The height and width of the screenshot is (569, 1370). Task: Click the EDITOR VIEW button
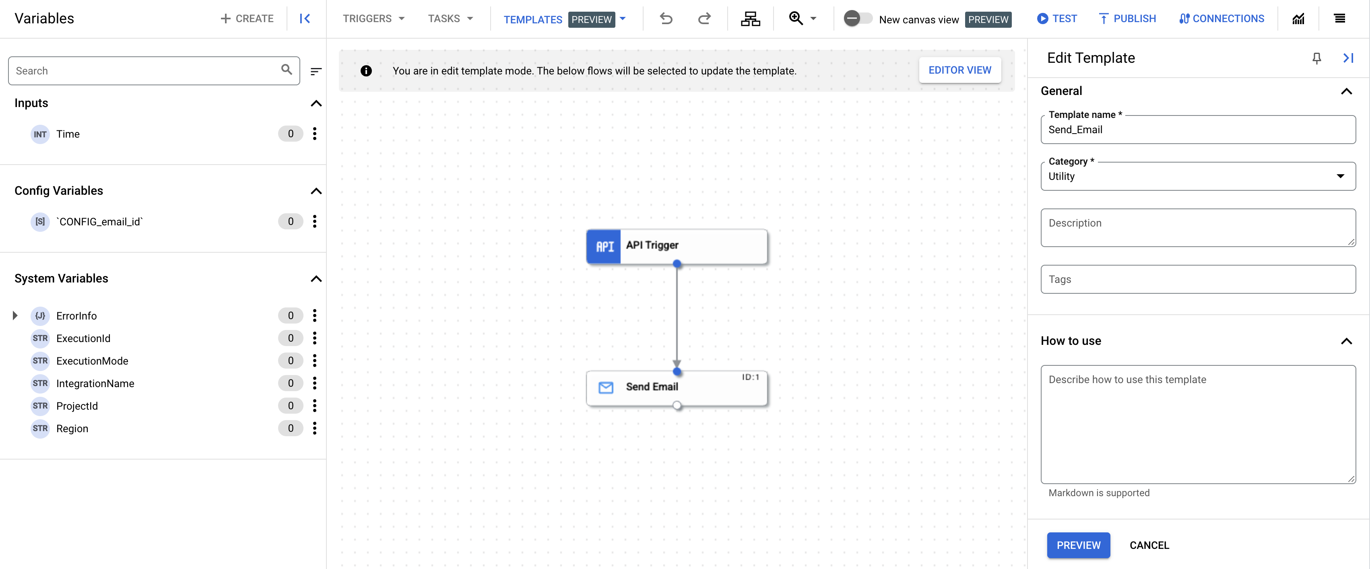(x=959, y=70)
